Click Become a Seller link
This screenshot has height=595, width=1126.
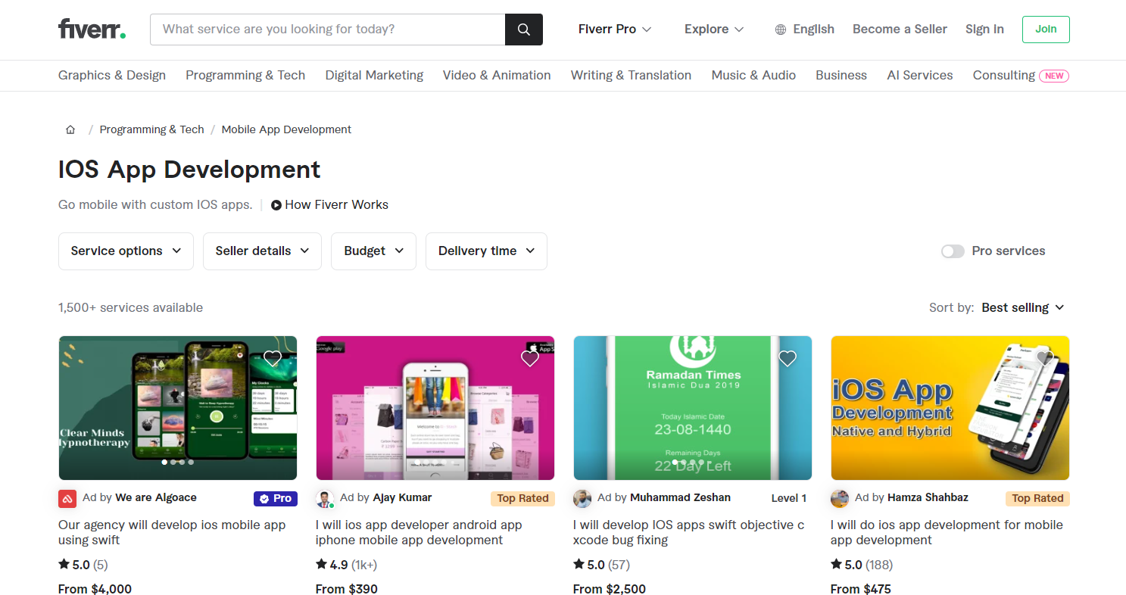pos(900,30)
